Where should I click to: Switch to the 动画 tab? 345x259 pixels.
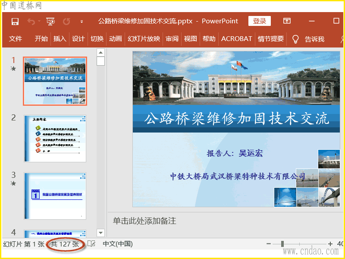pyautogui.click(x=116, y=39)
